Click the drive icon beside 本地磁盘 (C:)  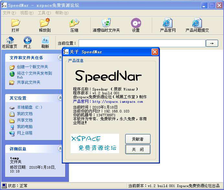click(12, 108)
